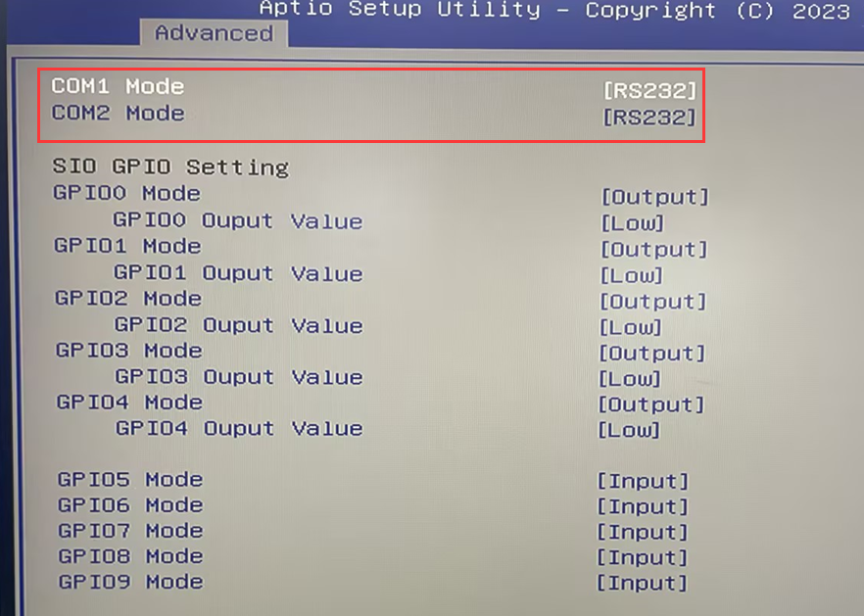Open GPIO3 Mode Output option
Image resolution: width=864 pixels, height=616 pixels.
[652, 354]
